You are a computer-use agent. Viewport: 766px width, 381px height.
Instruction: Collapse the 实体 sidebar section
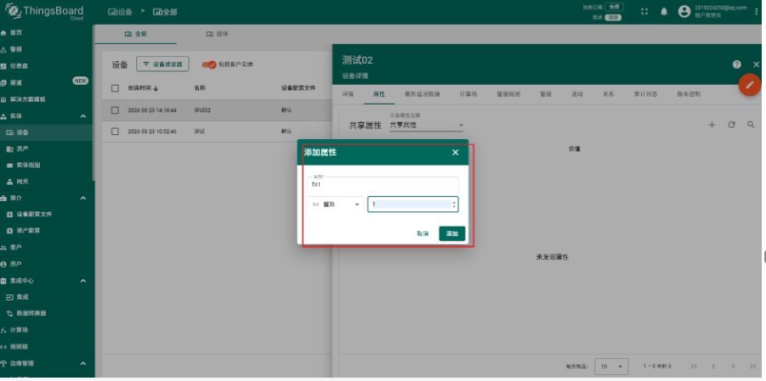[x=82, y=115]
